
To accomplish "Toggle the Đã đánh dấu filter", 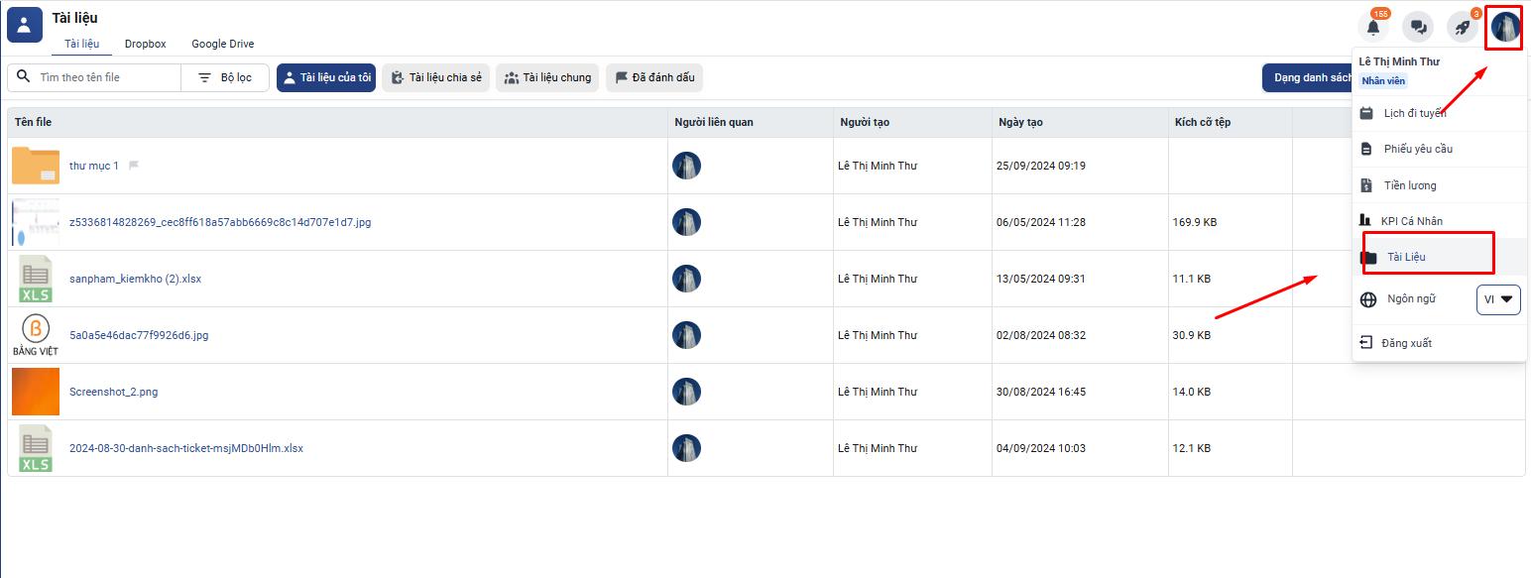I will coord(653,77).
